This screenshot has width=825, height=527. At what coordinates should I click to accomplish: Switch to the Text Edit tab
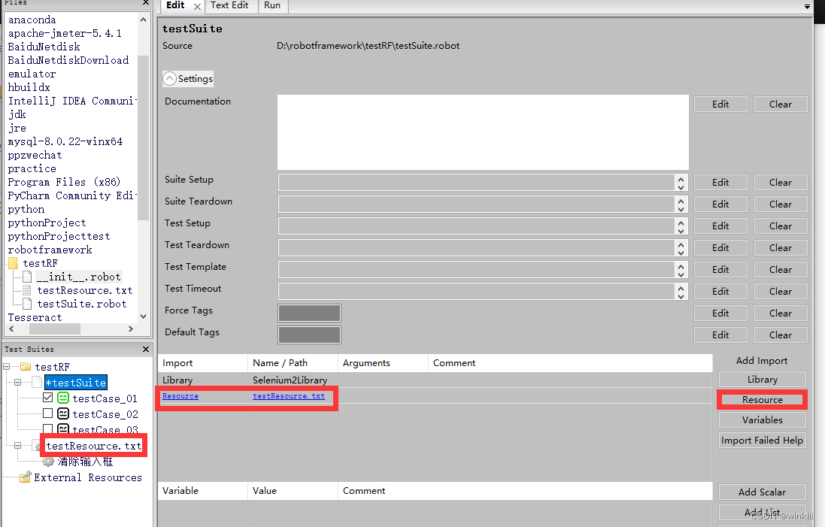(x=229, y=5)
